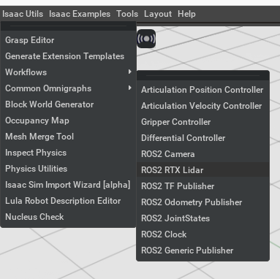This screenshot has height=279, width=280.
Task: Select Gripper Controller
Action: pos(203,122)
